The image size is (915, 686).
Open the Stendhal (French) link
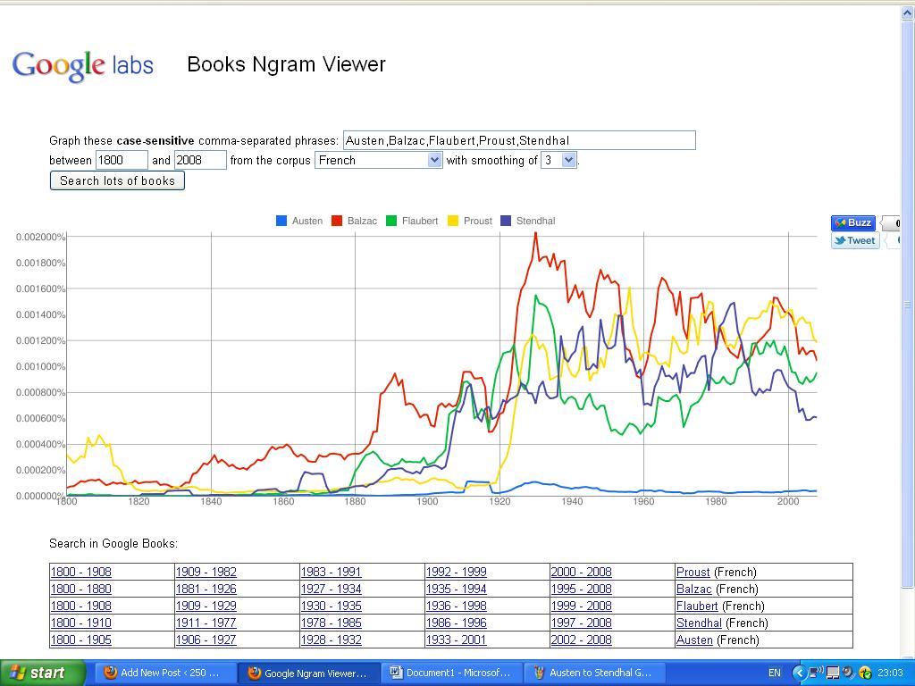coord(699,623)
